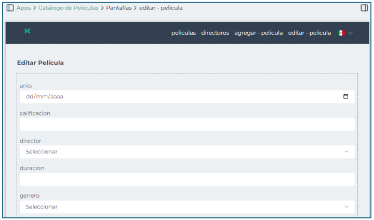
Task: Expand the language selector chevron
Action: (351, 33)
